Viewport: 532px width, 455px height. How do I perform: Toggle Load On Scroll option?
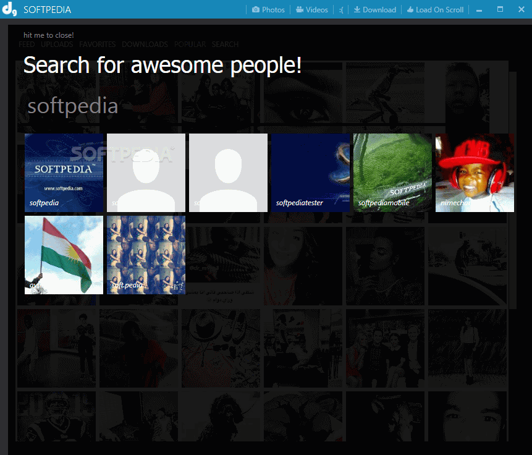click(435, 10)
